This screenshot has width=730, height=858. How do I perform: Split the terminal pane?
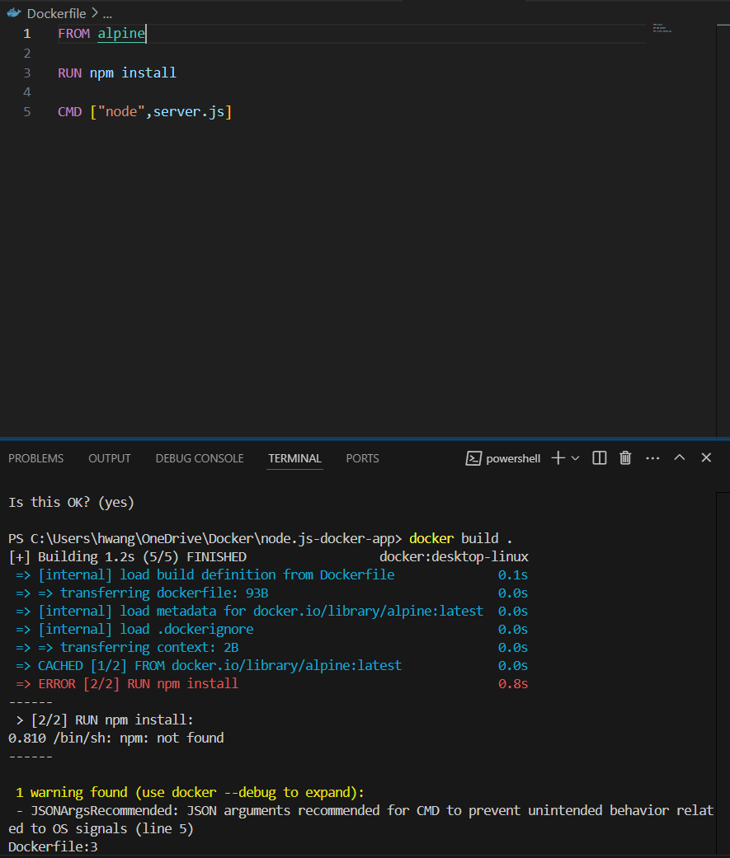point(599,458)
